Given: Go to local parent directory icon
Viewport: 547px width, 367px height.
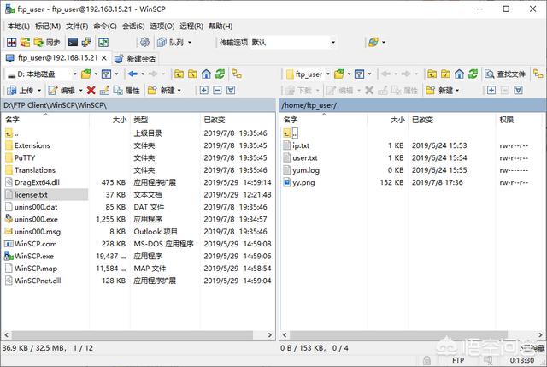Looking at the screenshot, I should click(179, 74).
